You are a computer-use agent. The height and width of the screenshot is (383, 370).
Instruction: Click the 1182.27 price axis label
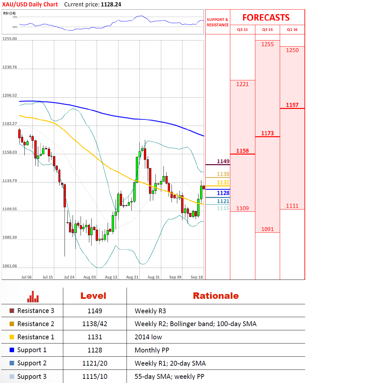[10, 124]
